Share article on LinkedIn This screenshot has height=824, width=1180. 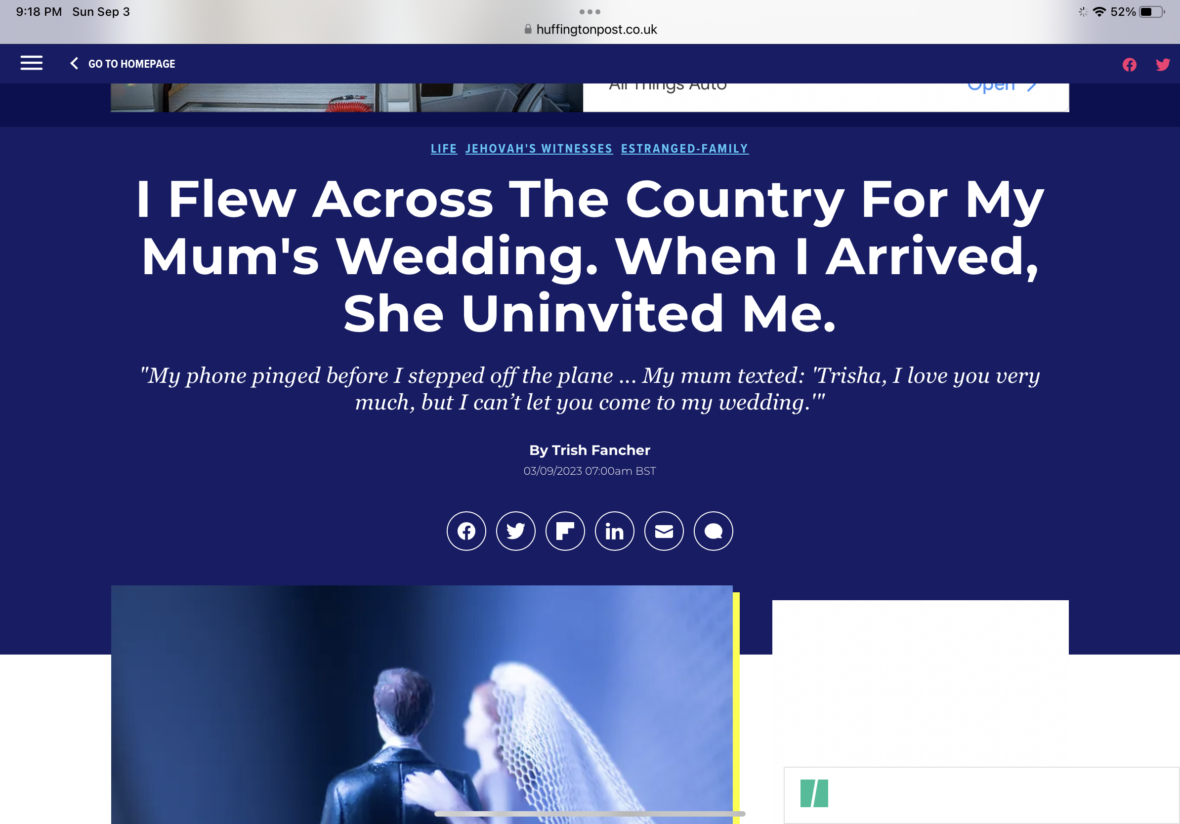(x=614, y=531)
